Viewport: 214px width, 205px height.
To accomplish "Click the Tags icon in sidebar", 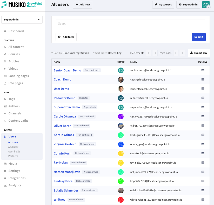I will (5, 99).
